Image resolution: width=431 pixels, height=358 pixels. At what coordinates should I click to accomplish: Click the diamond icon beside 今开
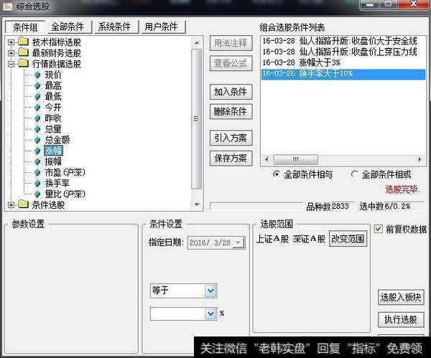pos(37,108)
